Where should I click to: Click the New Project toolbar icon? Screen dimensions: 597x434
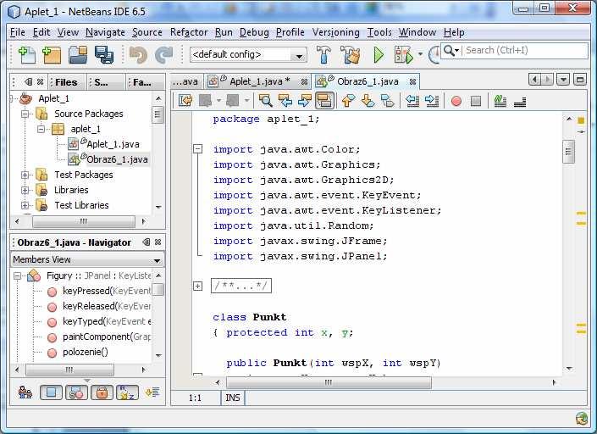click(x=52, y=55)
